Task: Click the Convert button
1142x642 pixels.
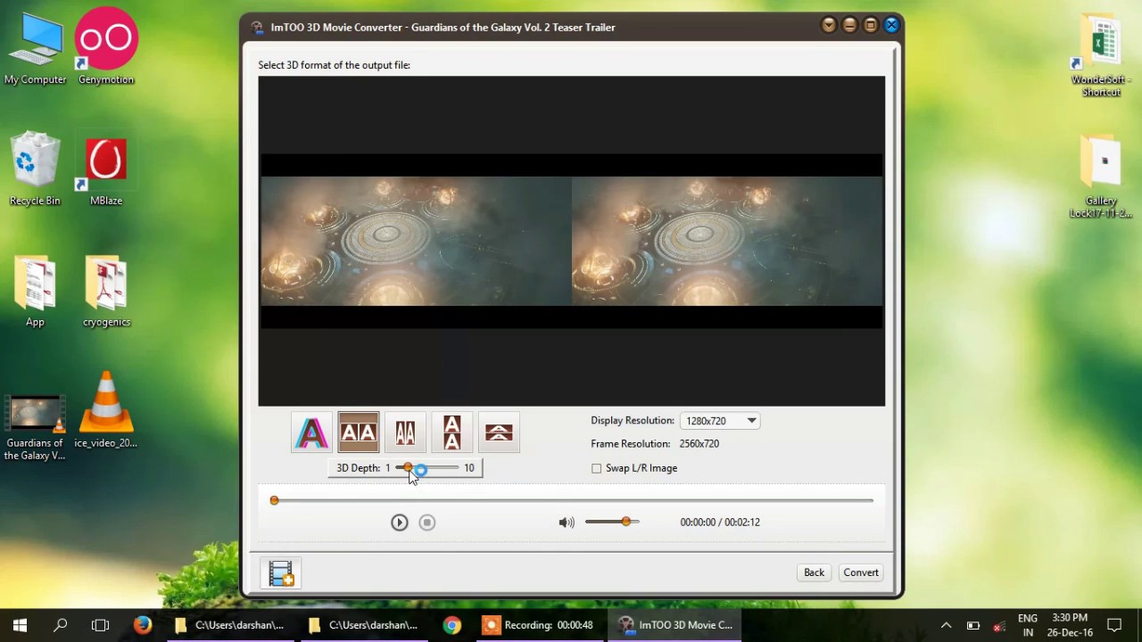Action: pyautogui.click(x=861, y=572)
